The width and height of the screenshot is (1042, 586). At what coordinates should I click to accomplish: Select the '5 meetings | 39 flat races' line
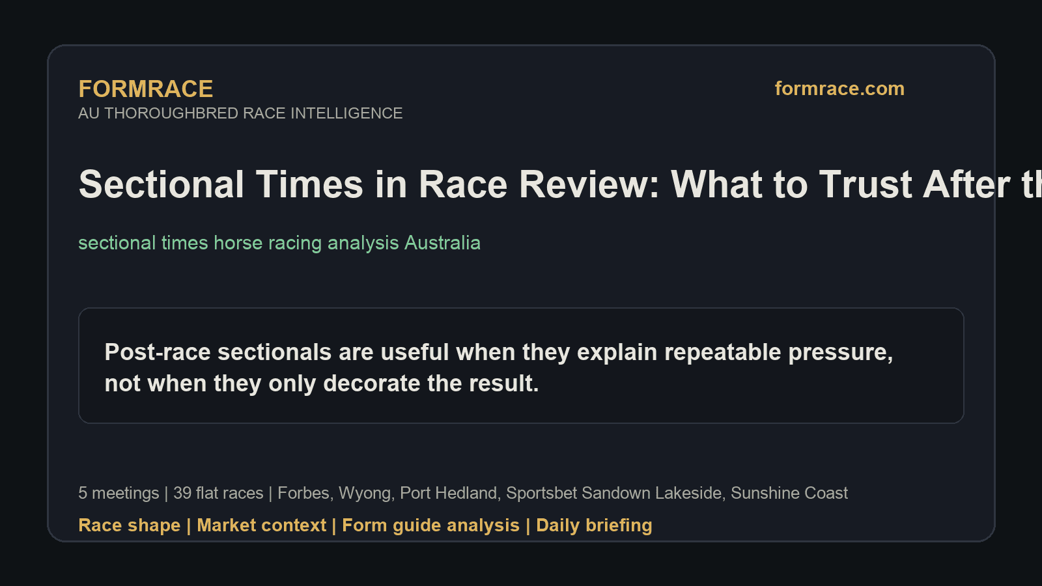pyautogui.click(x=463, y=493)
